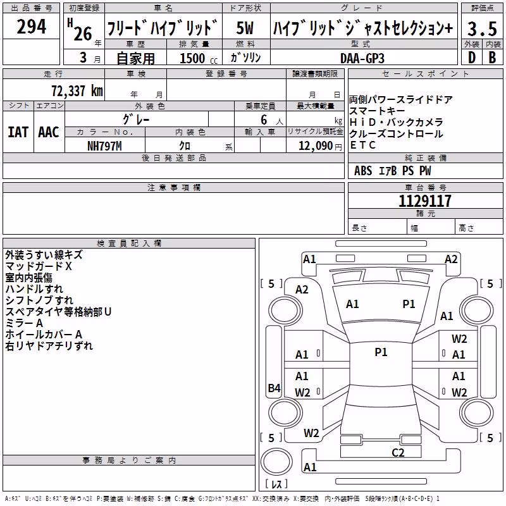Screen dimensions: 506x506
Task: Click HiD・バックカメラ in sales points
Action: click(x=397, y=122)
